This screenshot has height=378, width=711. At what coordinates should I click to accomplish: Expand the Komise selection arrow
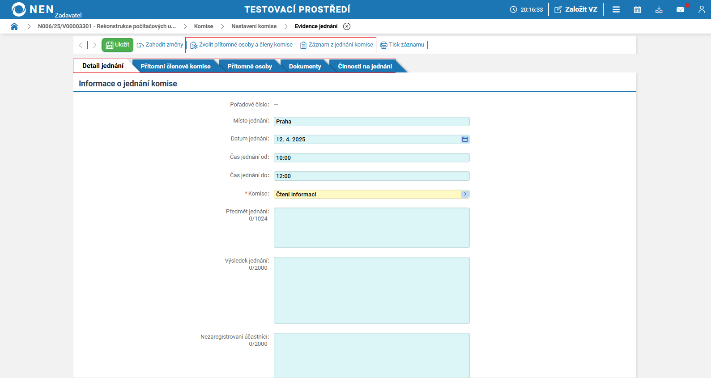coord(465,194)
